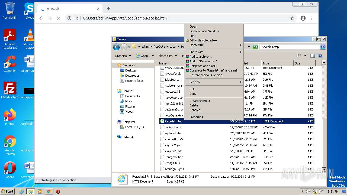Expand the Send to submenu

(x=214, y=82)
